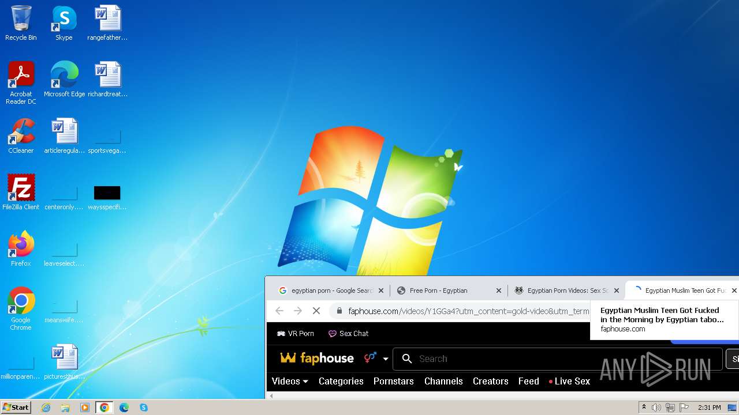Open the Recycle Bin desktop icon
Image resolution: width=739 pixels, height=415 pixels.
point(21,23)
